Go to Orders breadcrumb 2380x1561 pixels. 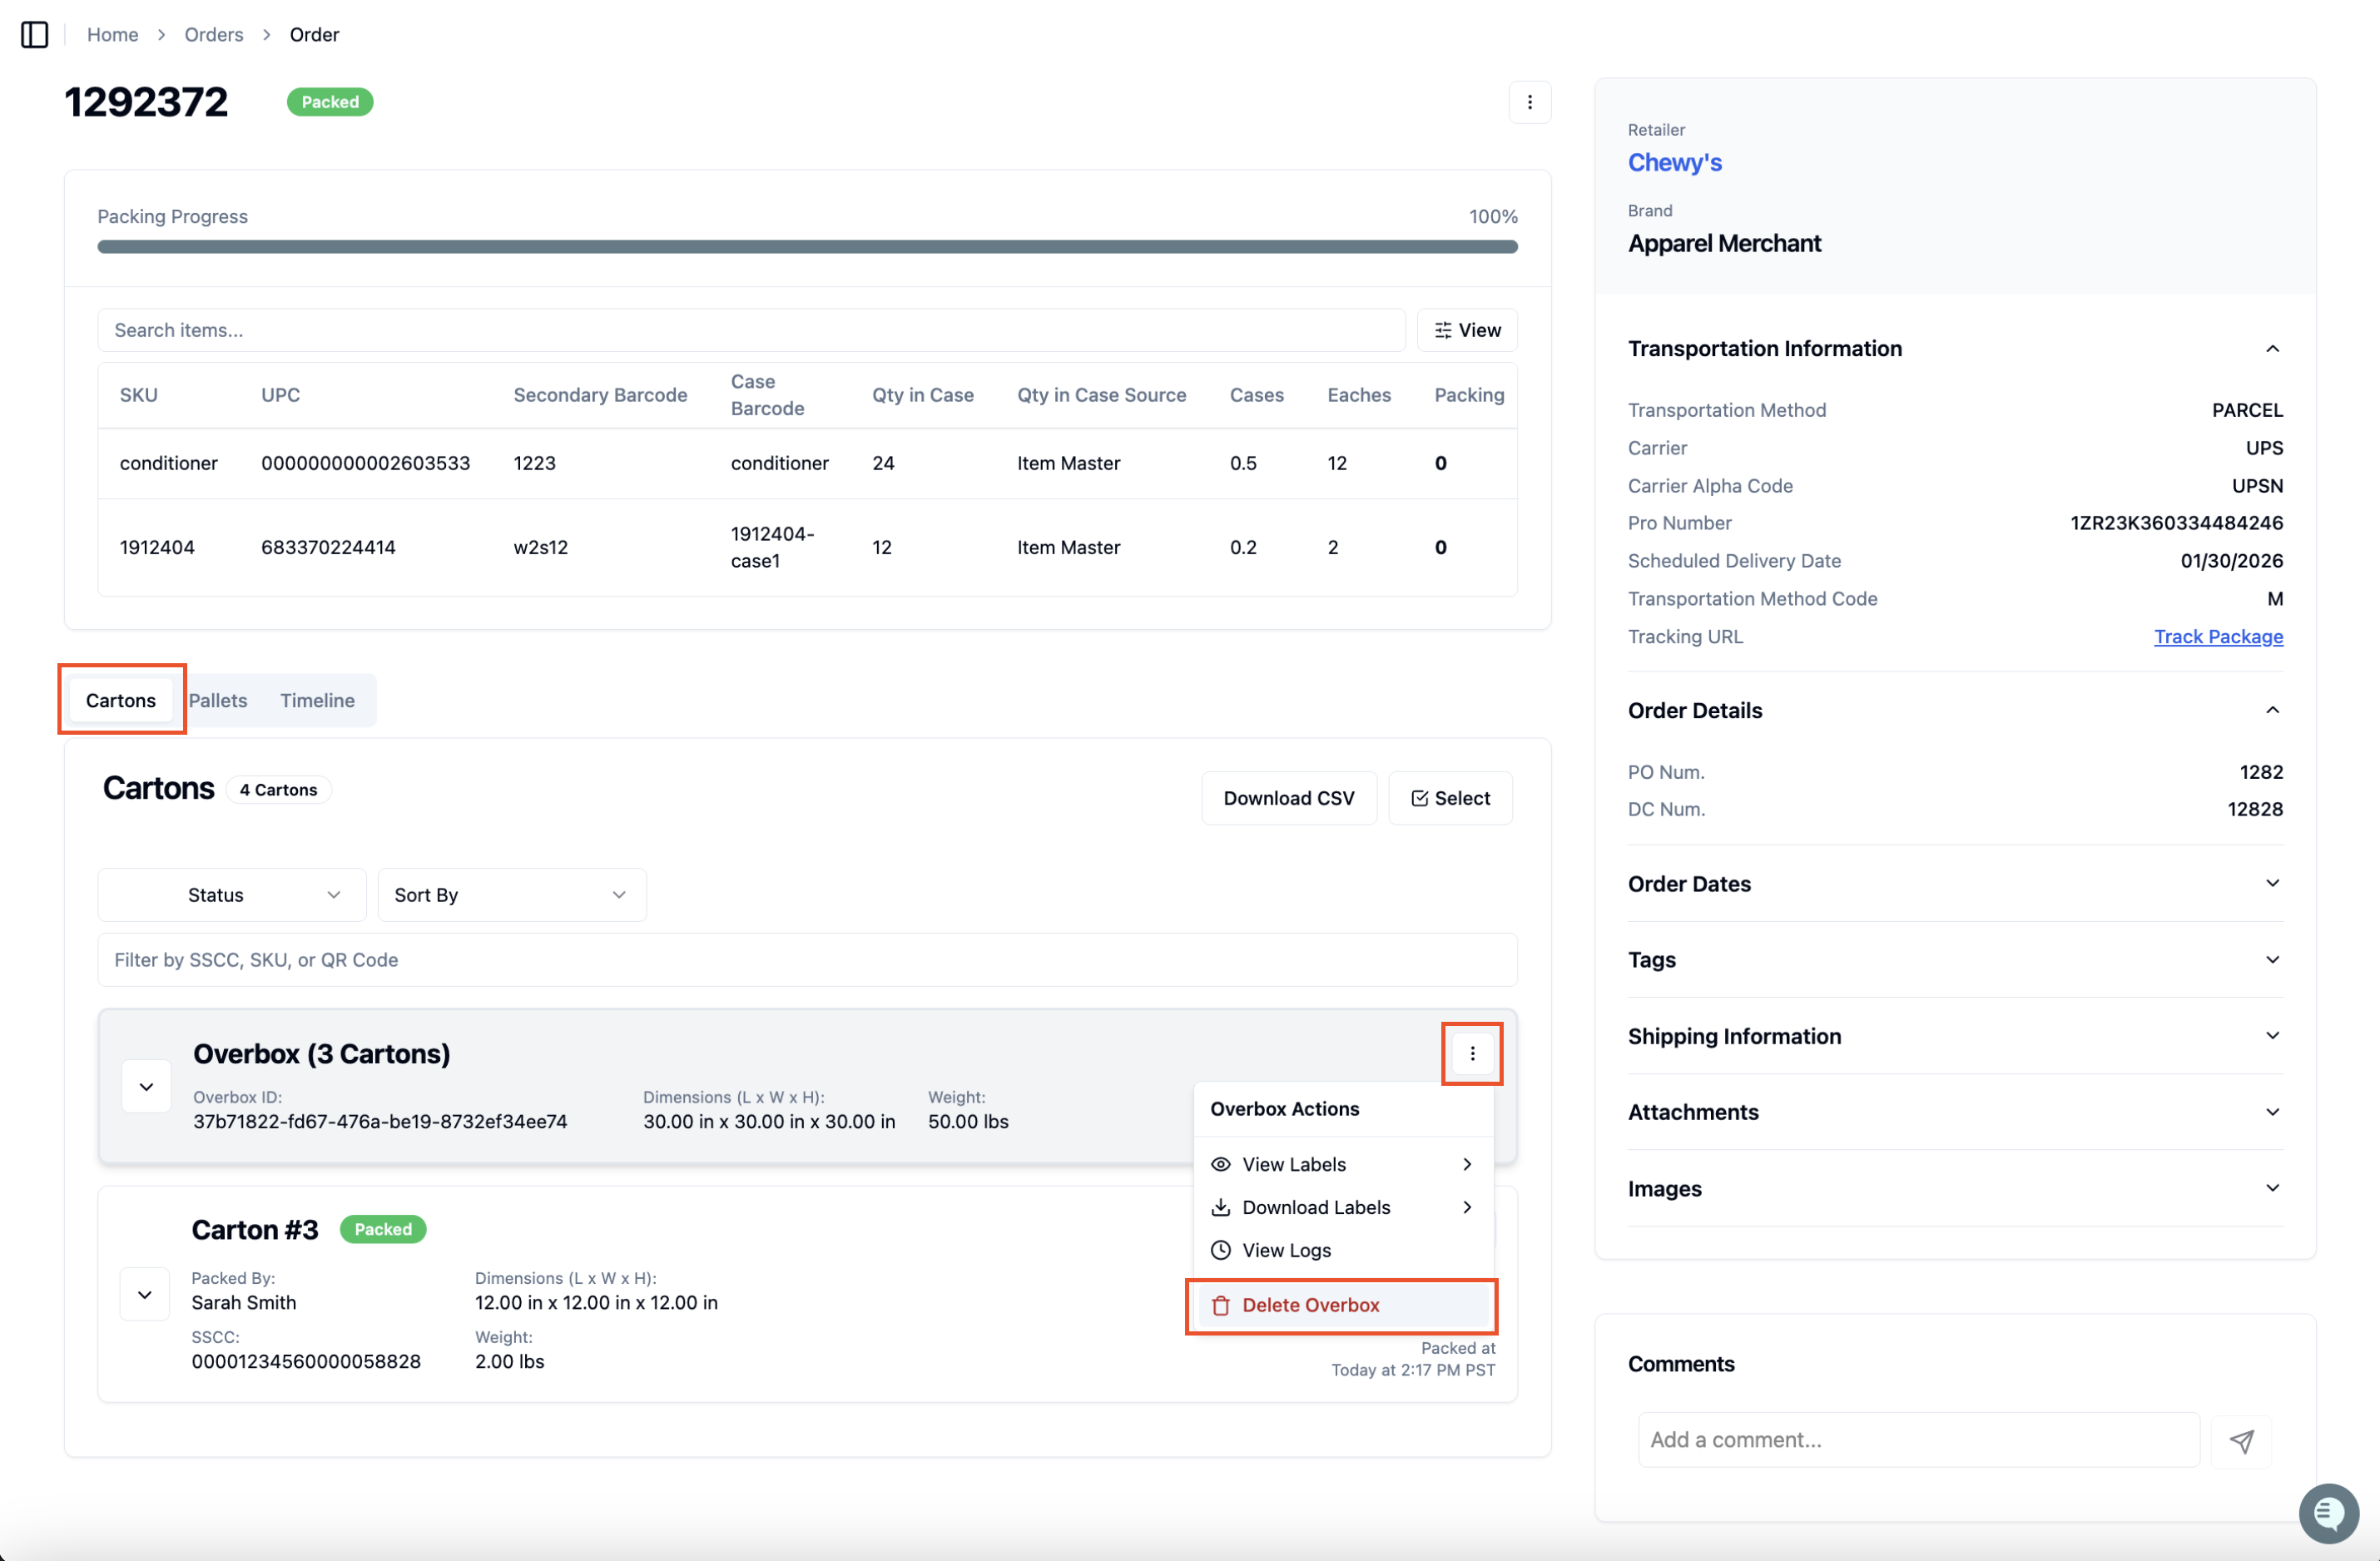214,34
